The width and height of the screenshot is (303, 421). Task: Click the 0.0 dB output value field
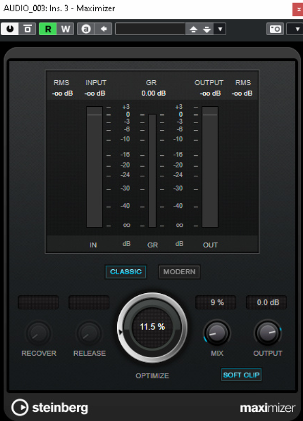pyautogui.click(x=267, y=302)
